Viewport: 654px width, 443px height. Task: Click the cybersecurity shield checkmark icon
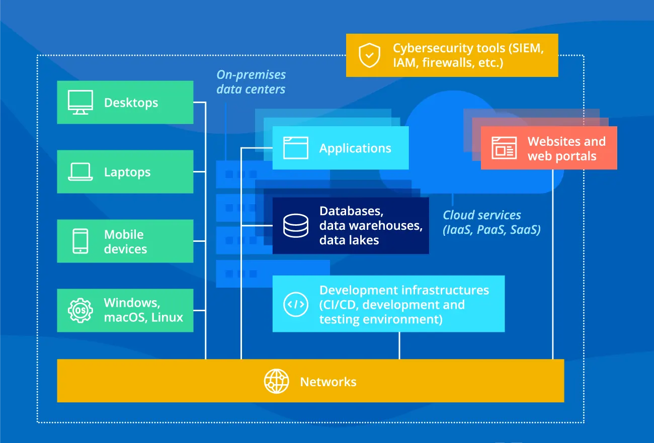[x=369, y=55]
